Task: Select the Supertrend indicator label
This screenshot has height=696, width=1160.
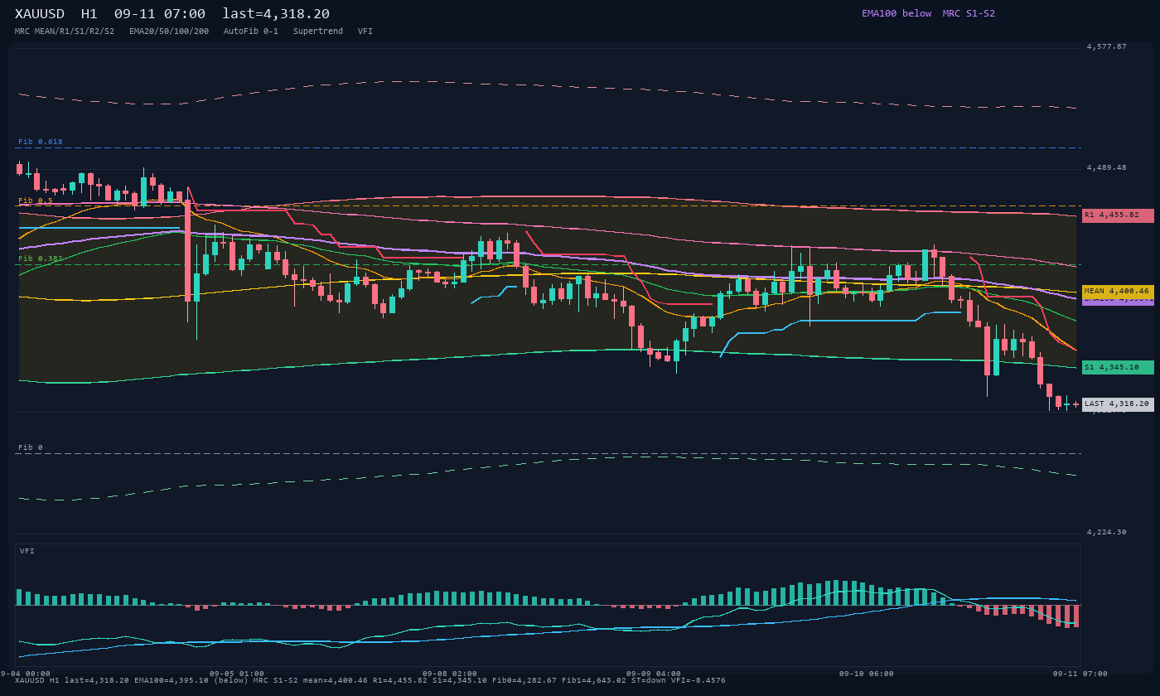Action: [318, 31]
